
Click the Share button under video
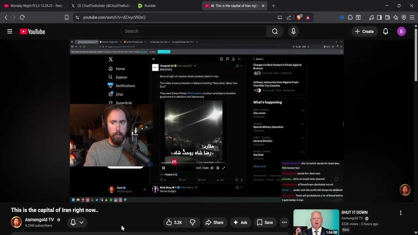tap(214, 223)
